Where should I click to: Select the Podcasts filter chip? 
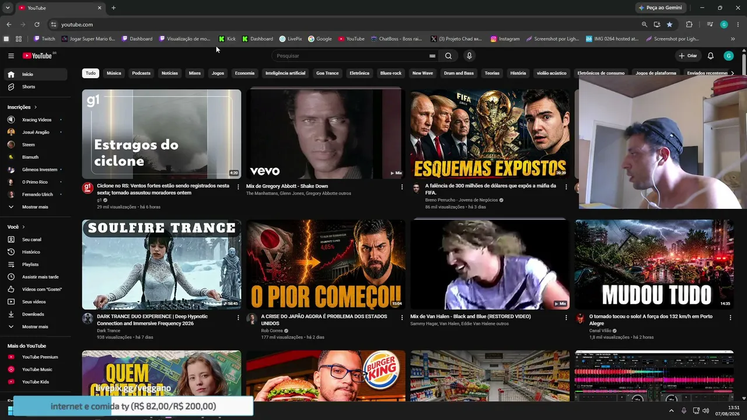(141, 73)
